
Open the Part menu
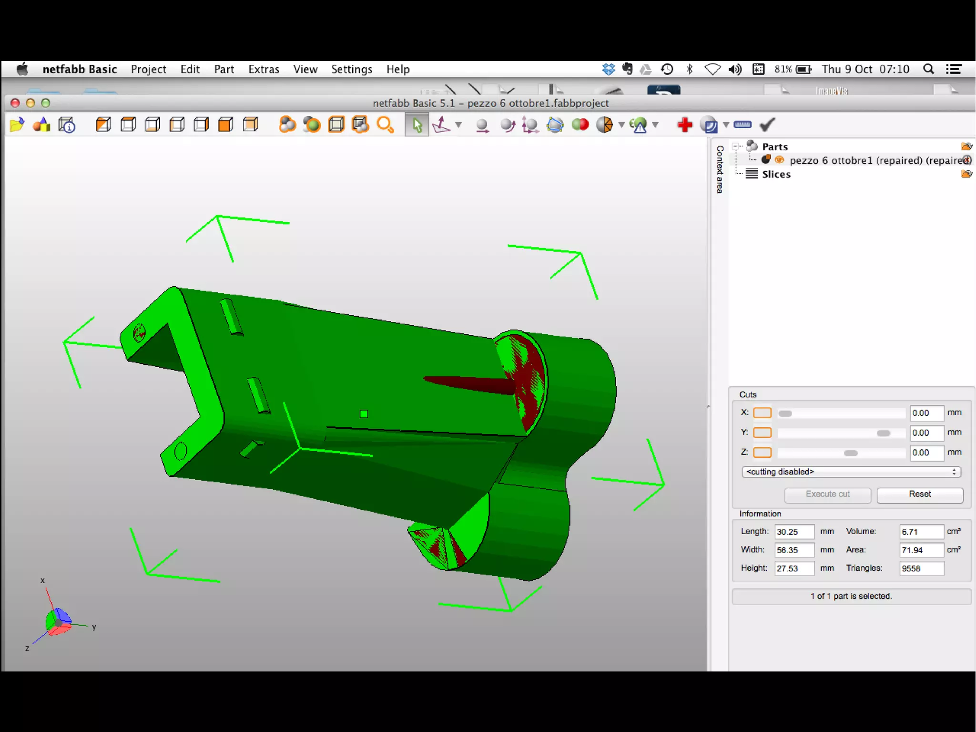pyautogui.click(x=224, y=69)
